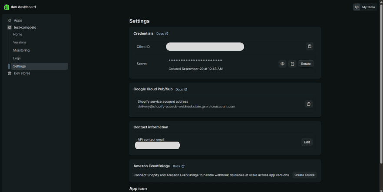Click the 'Contact information' heading

[x=151, y=127]
